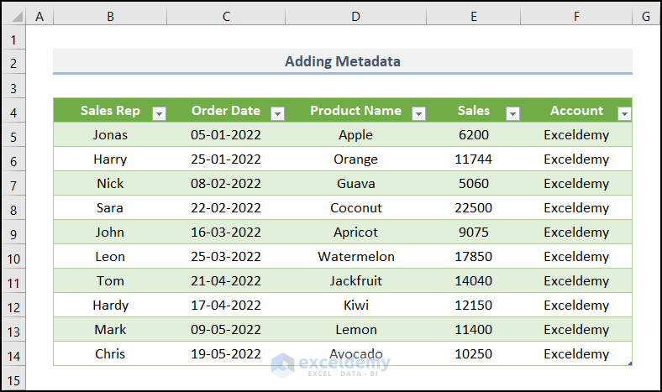Click the sales value 22500

coord(474,208)
